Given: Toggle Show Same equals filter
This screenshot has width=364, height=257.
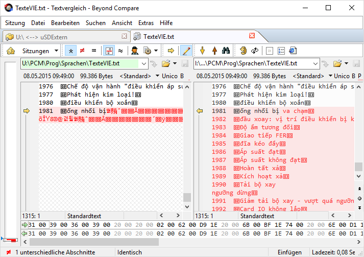Looking at the screenshot, I should [x=94, y=51].
